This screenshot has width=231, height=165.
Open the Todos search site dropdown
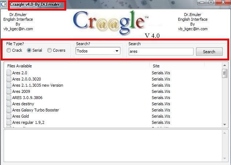(98, 51)
